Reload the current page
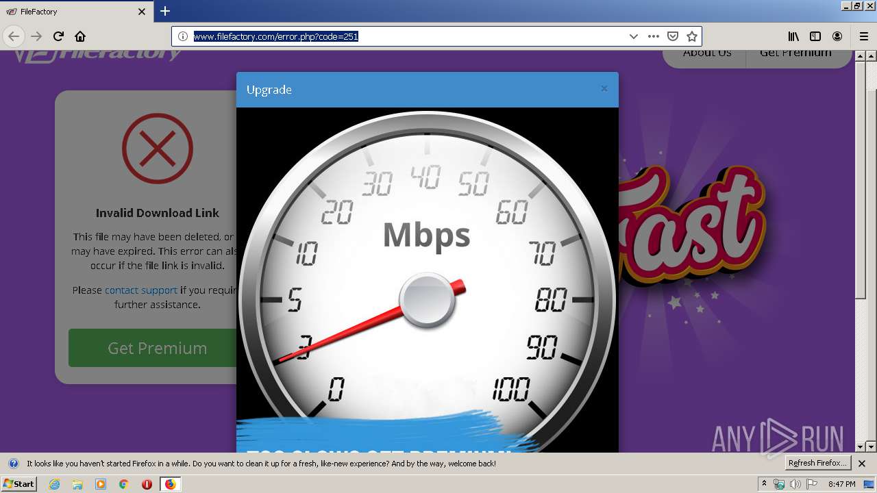 58,36
